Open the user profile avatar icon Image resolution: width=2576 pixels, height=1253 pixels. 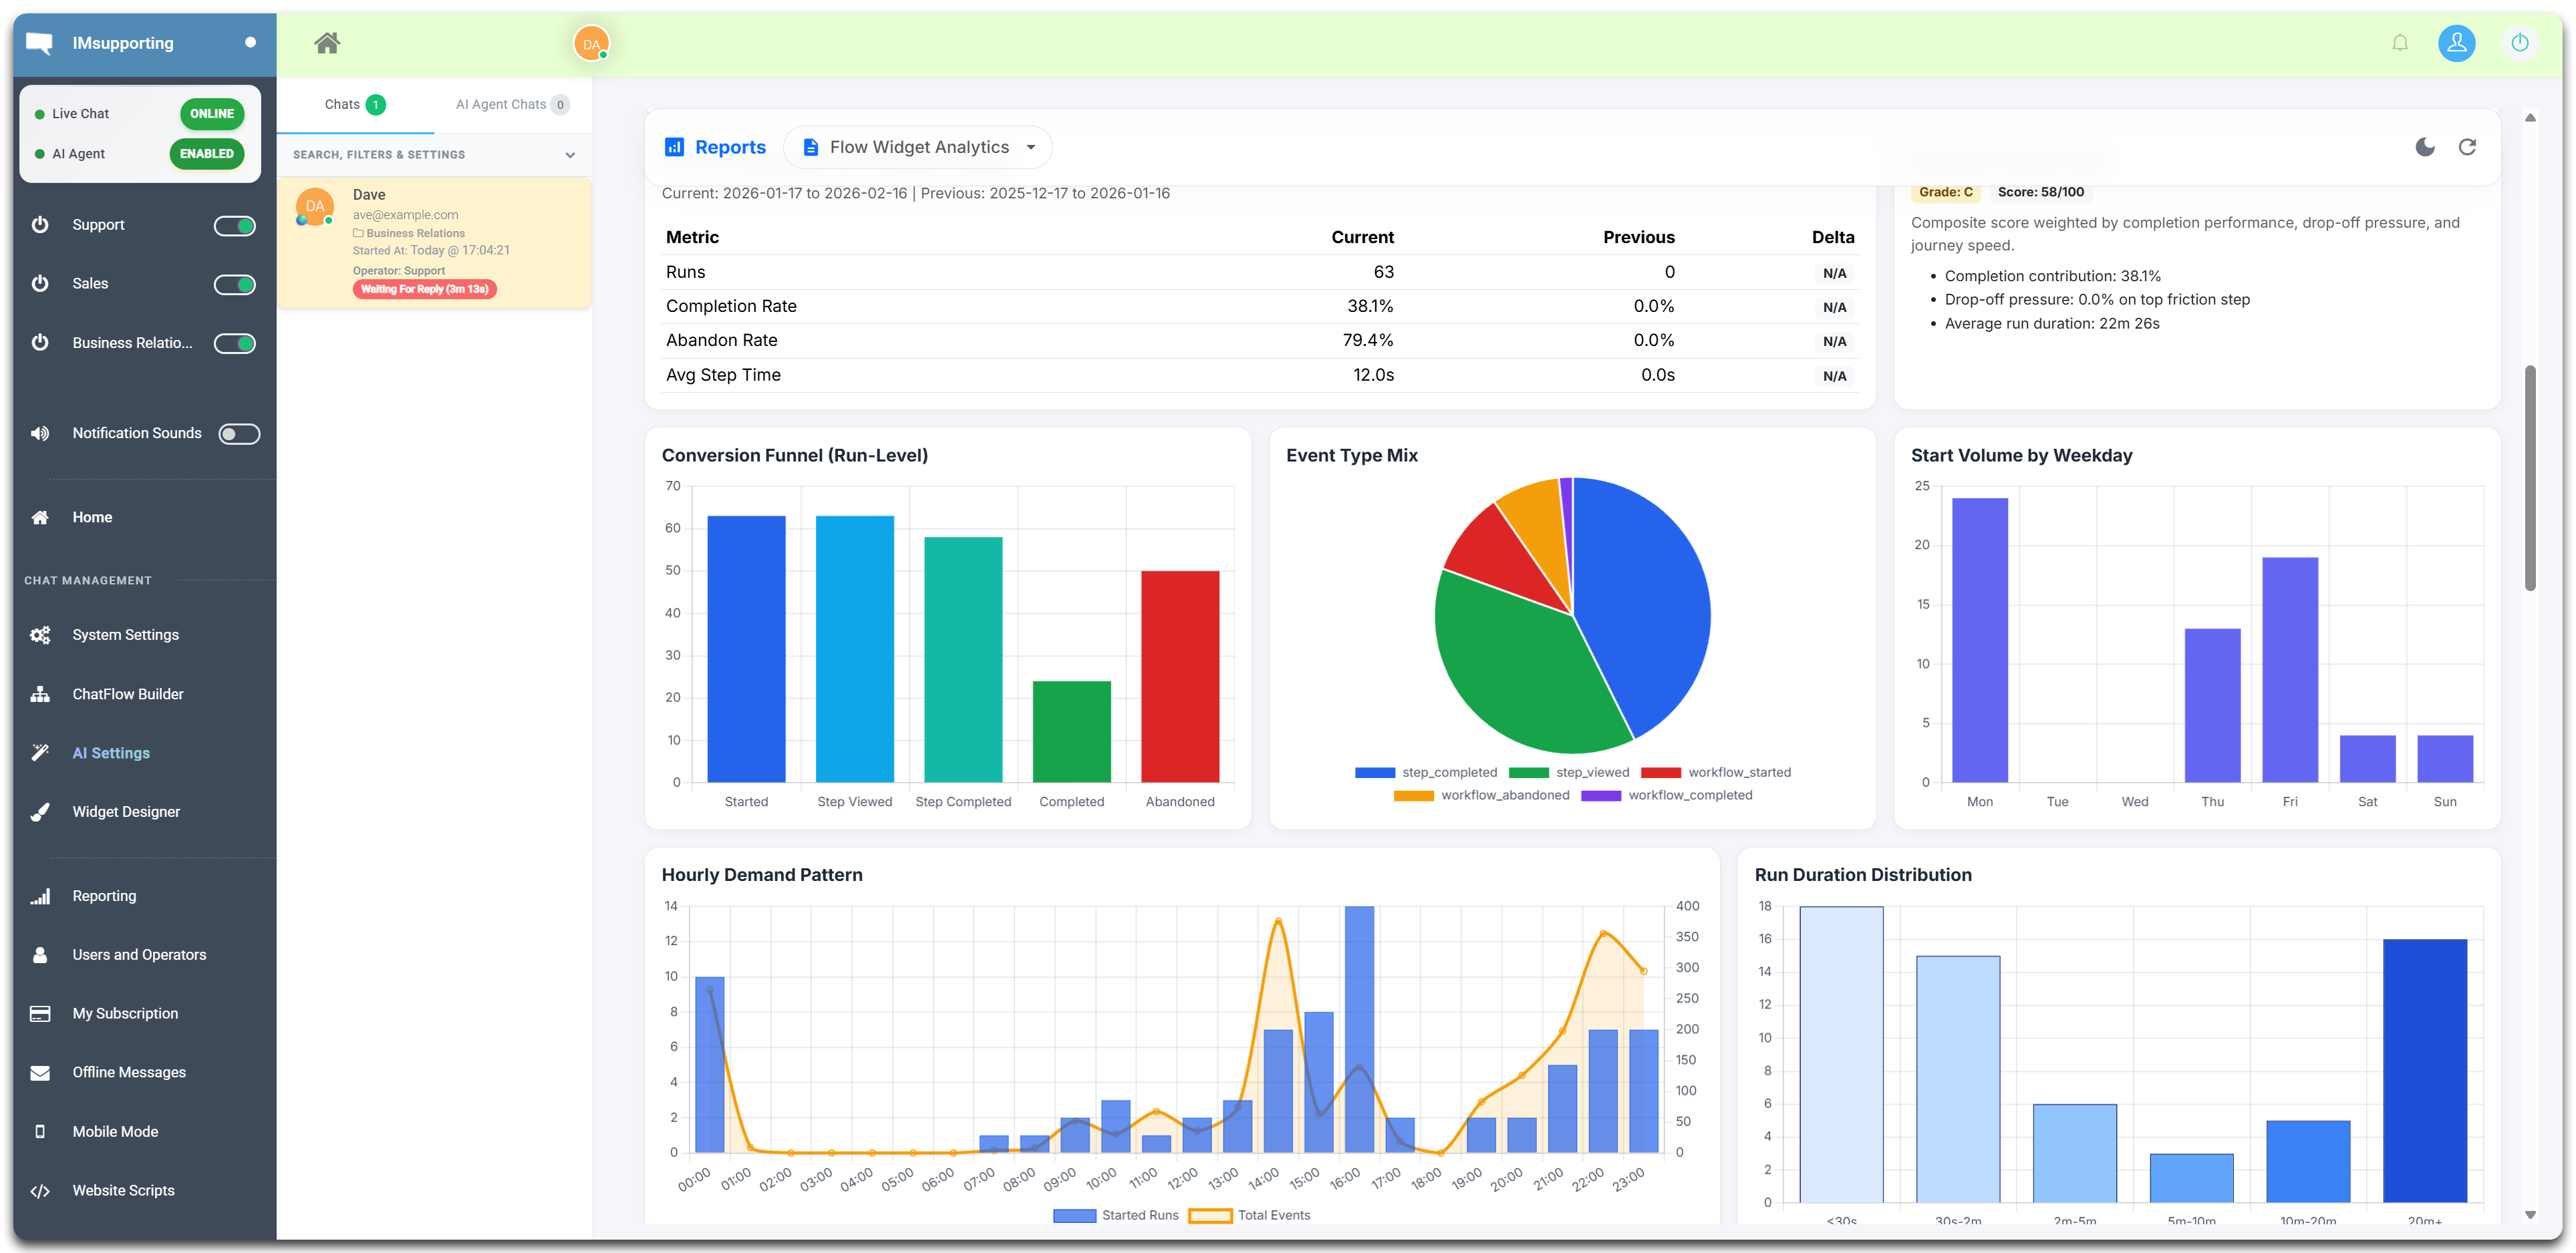pos(2456,43)
